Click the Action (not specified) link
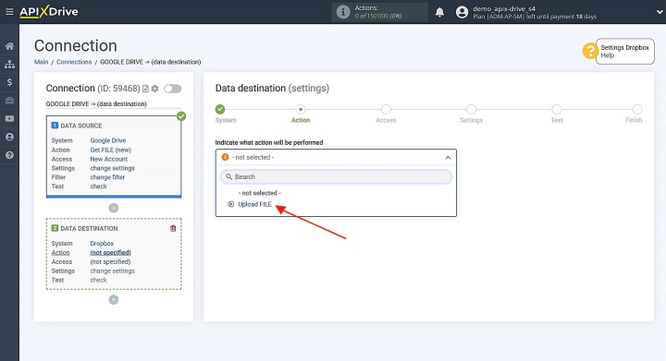 [110, 253]
